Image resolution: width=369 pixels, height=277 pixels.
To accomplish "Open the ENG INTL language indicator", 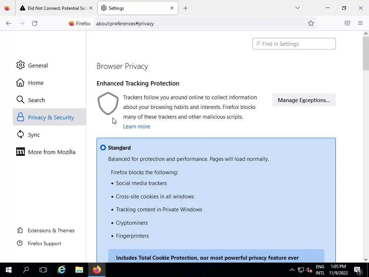I will tap(320, 270).
